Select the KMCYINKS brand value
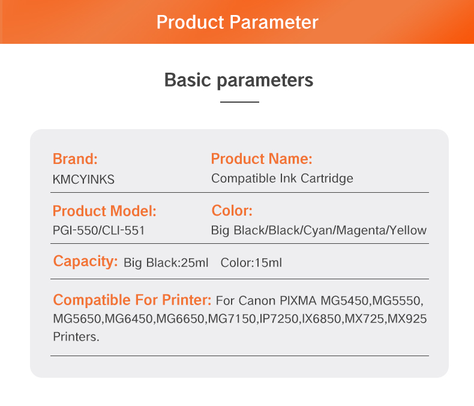 tap(83, 179)
